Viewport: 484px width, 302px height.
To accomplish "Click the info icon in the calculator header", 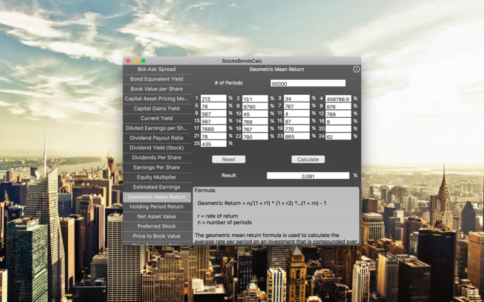I will coord(356,69).
